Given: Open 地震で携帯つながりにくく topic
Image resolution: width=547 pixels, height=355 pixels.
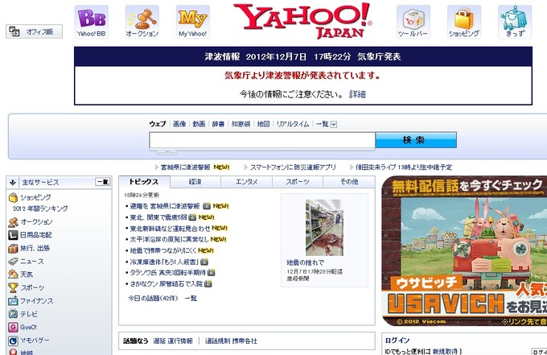Looking at the screenshot, I should [x=163, y=250].
